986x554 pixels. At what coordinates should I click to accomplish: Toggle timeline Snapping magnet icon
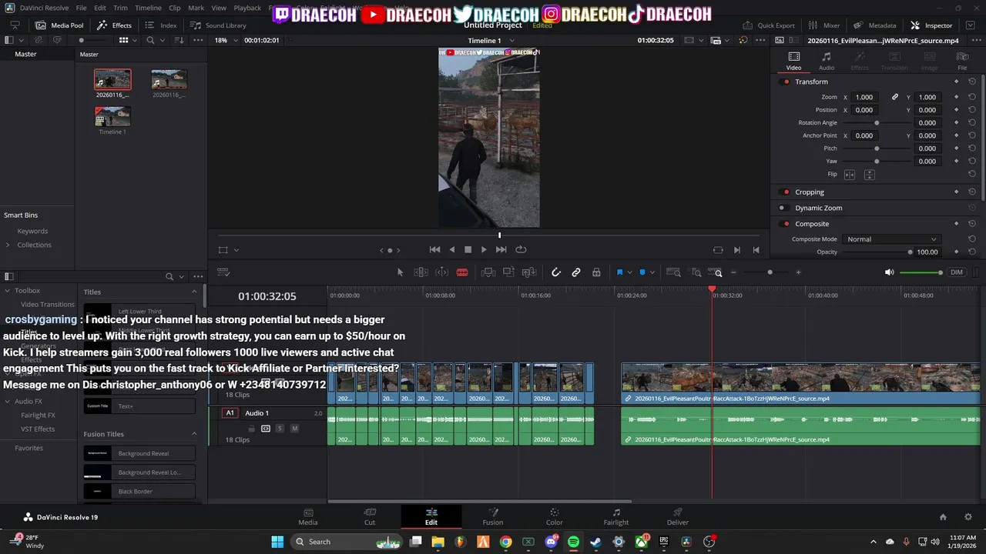click(x=556, y=272)
